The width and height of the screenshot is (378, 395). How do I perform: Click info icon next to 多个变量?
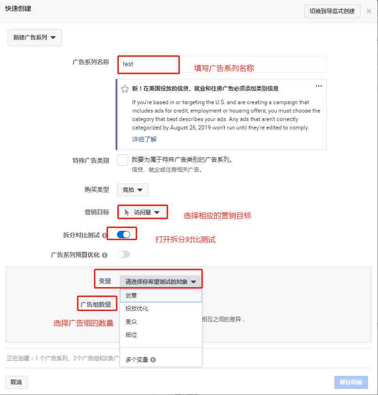153,360
